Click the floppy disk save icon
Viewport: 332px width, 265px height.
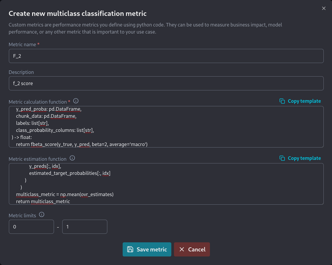[130, 249]
